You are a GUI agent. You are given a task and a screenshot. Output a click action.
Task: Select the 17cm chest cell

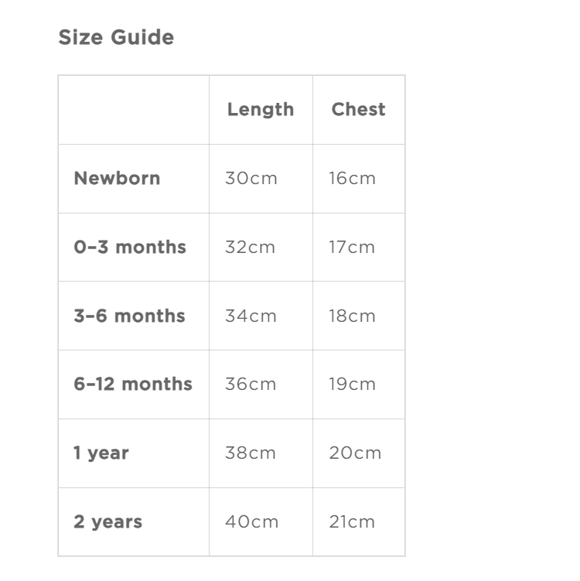point(351,247)
